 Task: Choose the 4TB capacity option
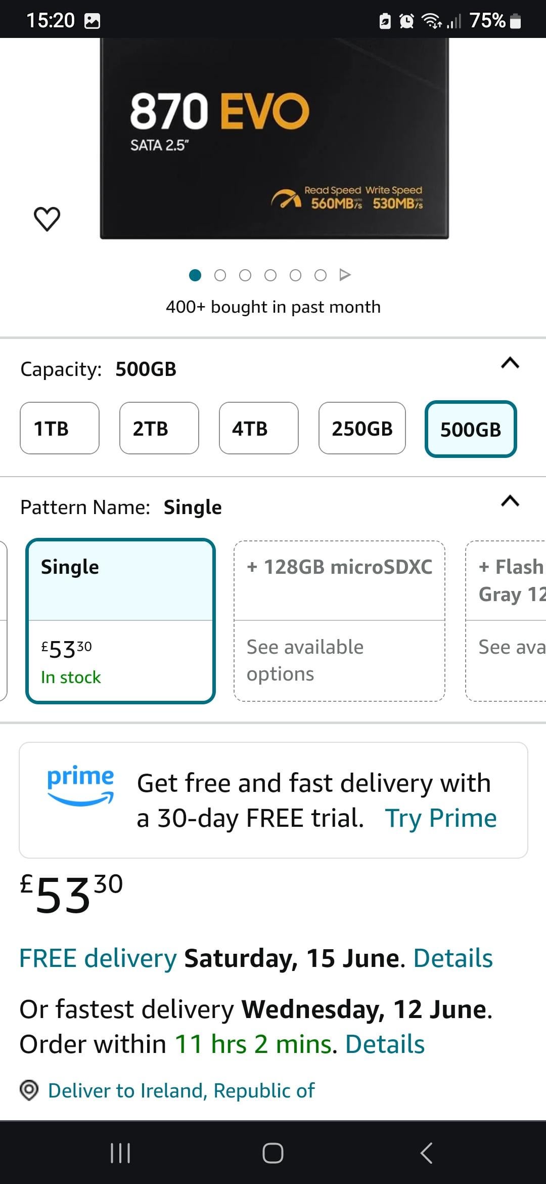click(258, 428)
